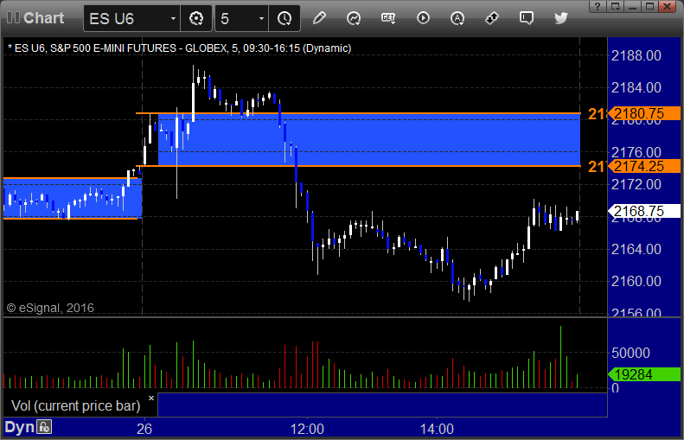Click the pop-out window icon

[x=615, y=6]
